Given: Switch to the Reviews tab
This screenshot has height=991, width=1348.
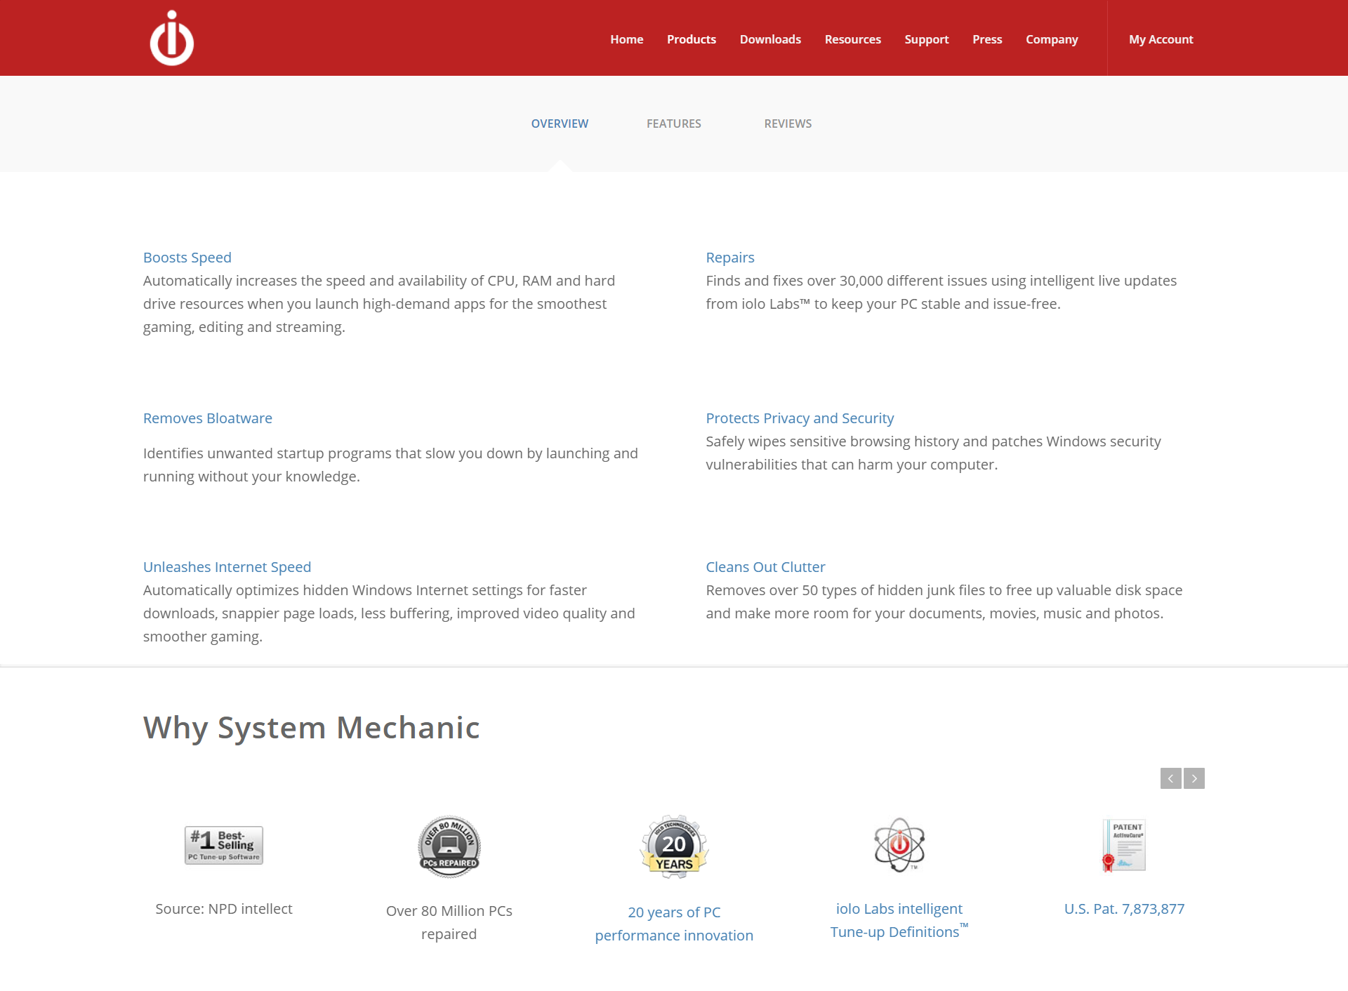Looking at the screenshot, I should pyautogui.click(x=788, y=124).
